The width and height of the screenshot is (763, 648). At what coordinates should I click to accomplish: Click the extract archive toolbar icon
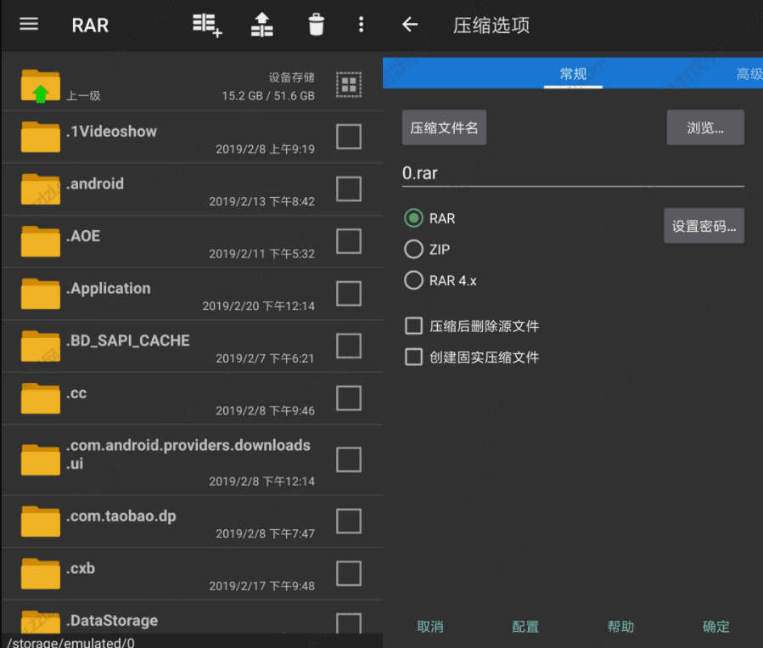[261, 25]
